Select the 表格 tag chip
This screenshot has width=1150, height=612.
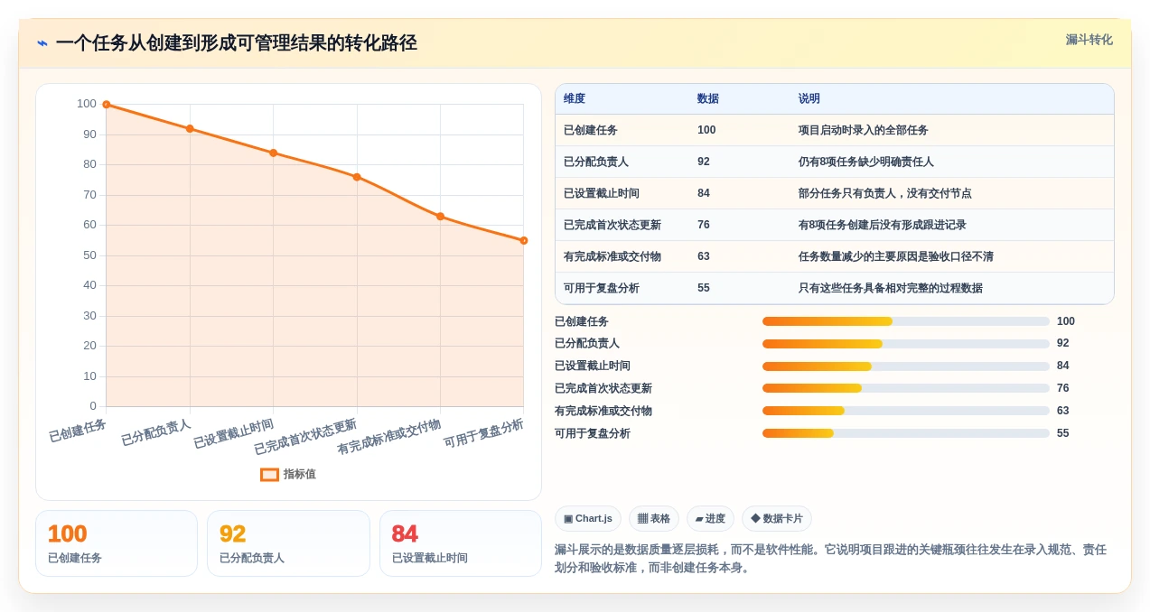[x=654, y=518]
